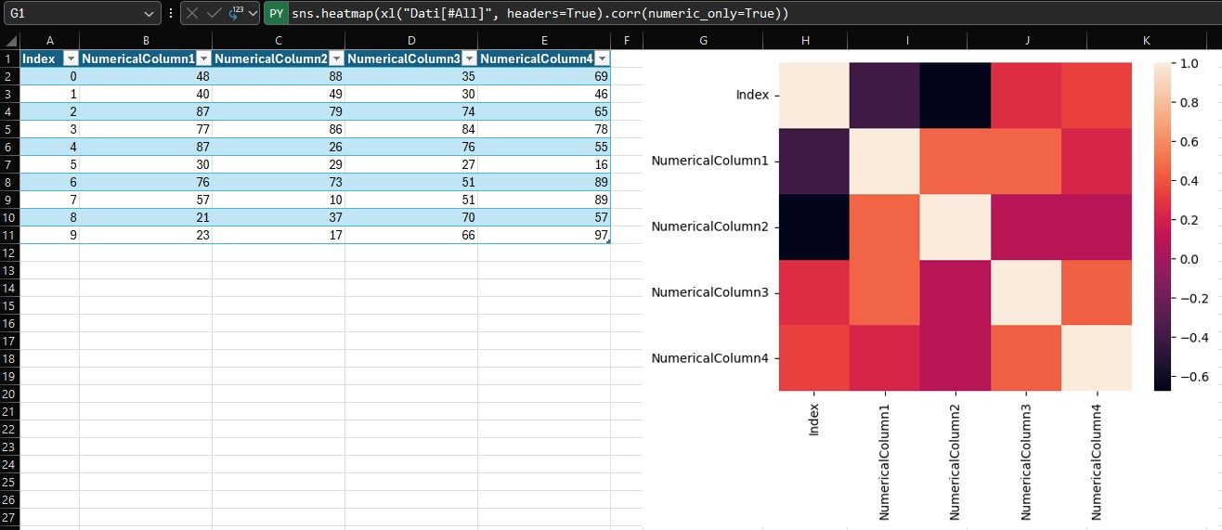Click the Python output type icon

point(236,14)
